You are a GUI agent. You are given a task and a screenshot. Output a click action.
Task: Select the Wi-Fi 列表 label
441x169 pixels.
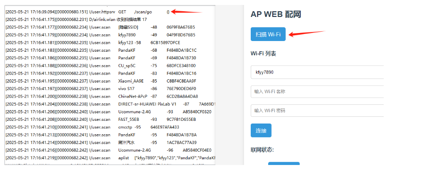(263, 54)
